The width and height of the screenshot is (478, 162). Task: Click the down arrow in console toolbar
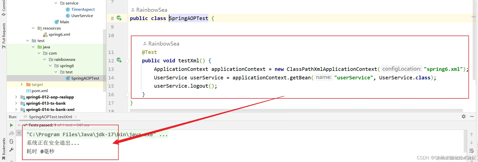click(471, 142)
